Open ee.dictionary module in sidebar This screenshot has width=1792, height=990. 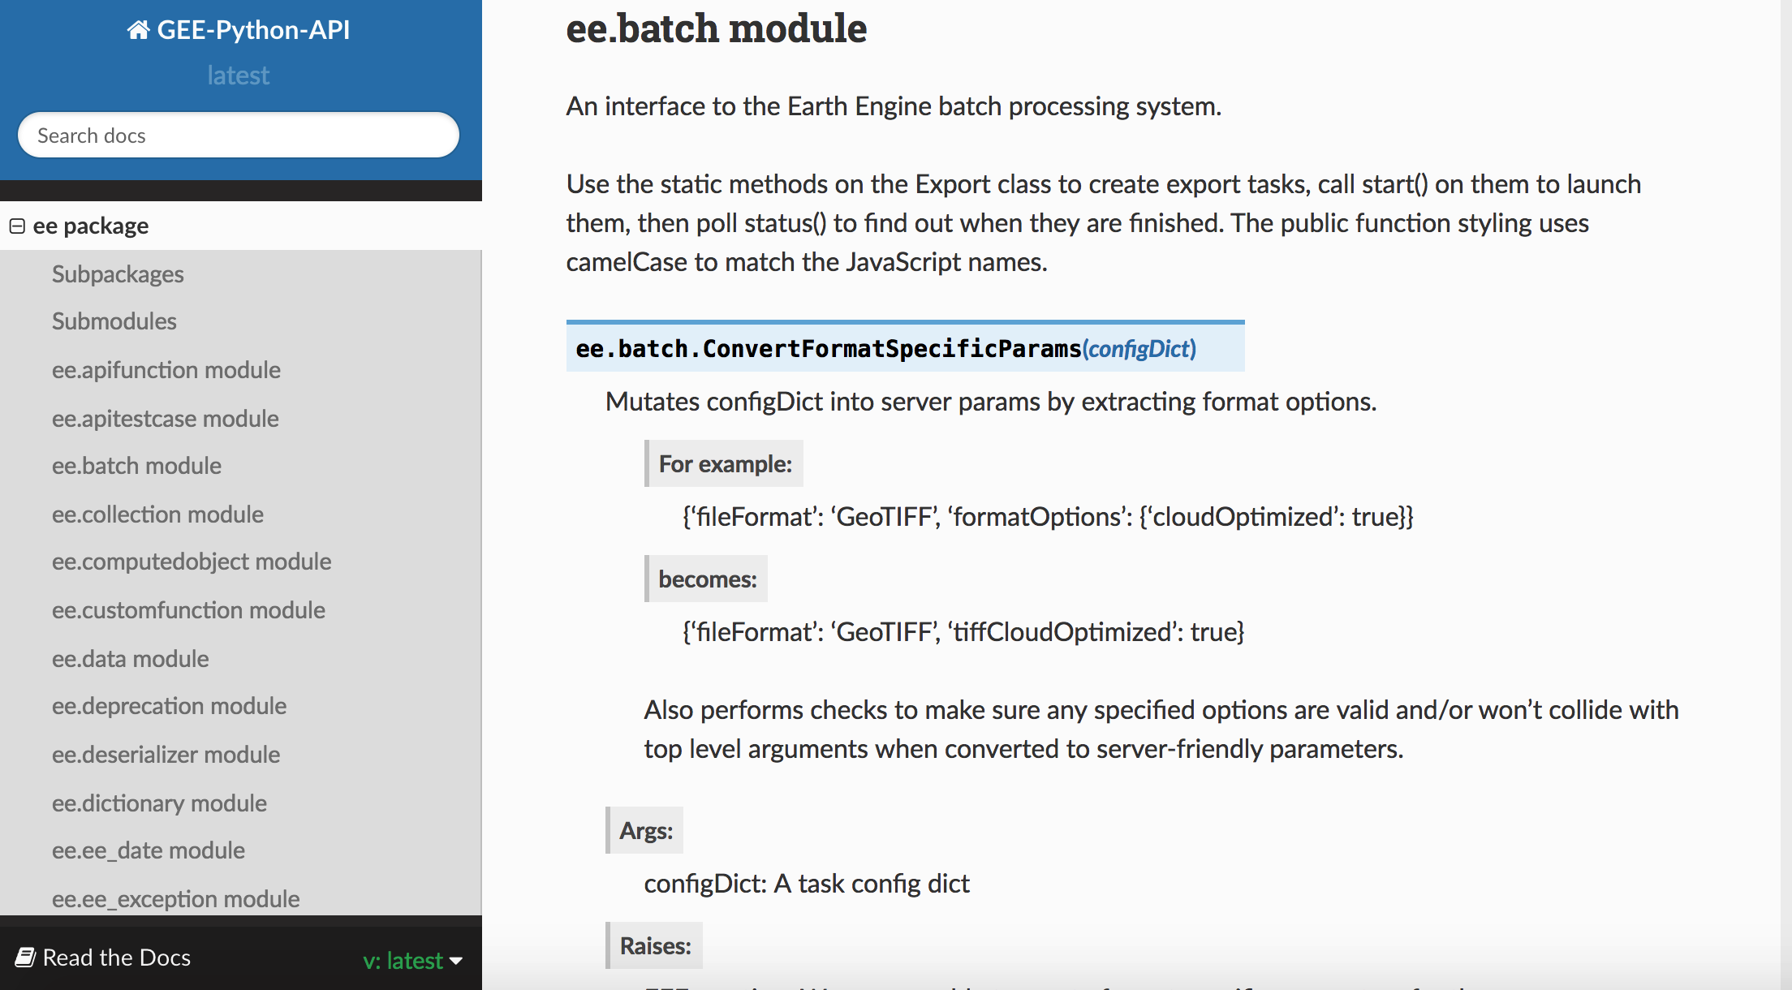159,803
